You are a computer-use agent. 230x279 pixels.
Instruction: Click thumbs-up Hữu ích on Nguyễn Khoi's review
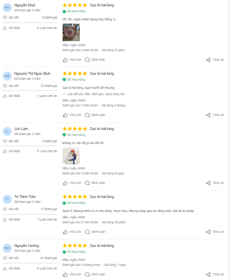72,60
